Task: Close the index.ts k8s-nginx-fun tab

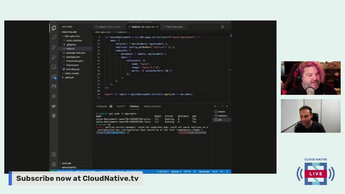Action: (x=157, y=27)
